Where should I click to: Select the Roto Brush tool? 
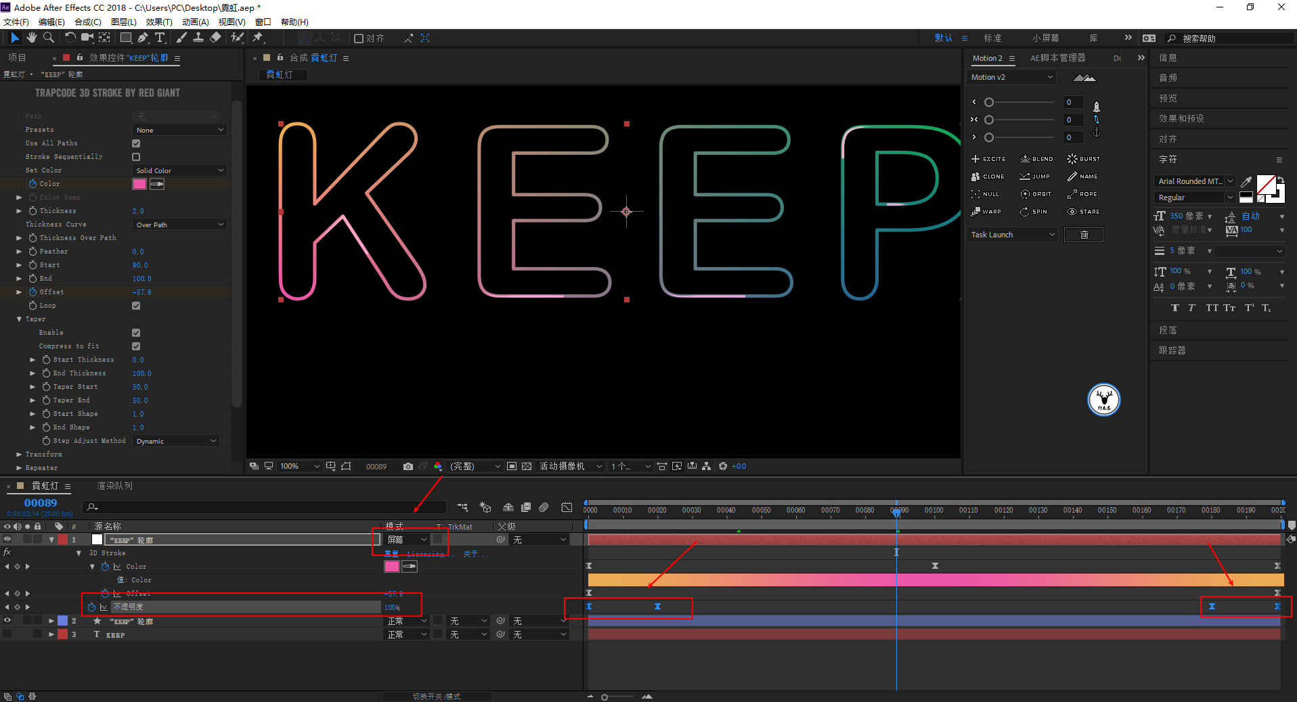[237, 38]
